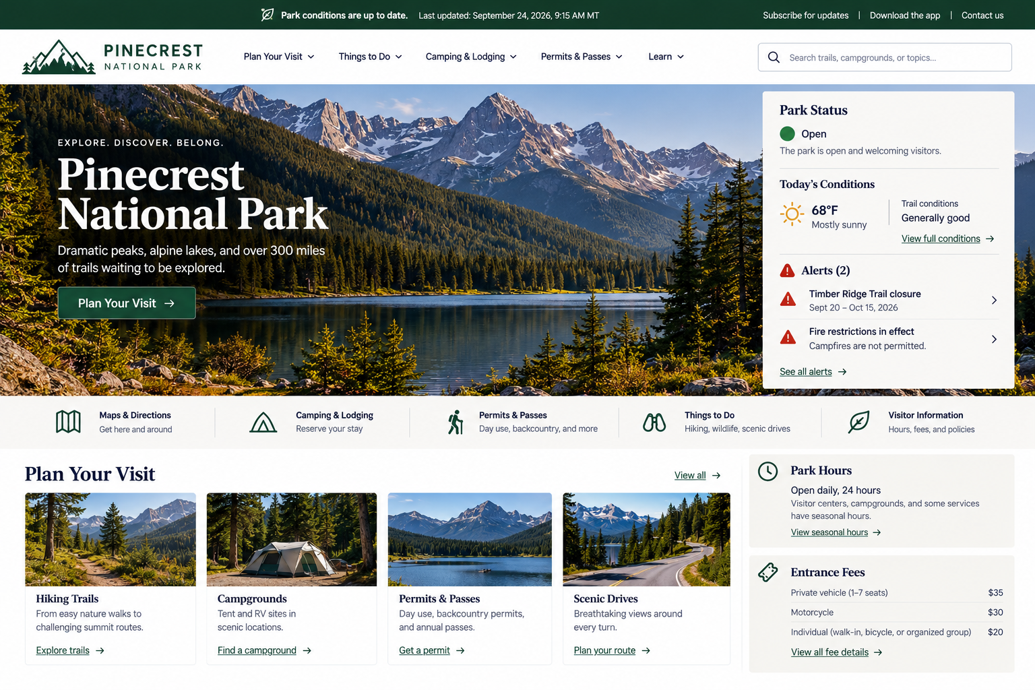Click the warning icon beside Timber Ridge closure
Viewport: 1035px width, 690px height.
pyautogui.click(x=788, y=299)
